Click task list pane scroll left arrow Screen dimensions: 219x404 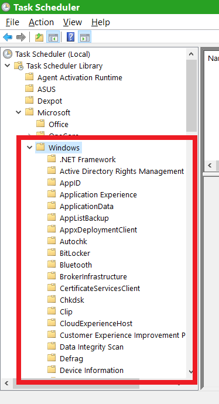[x=210, y=165]
